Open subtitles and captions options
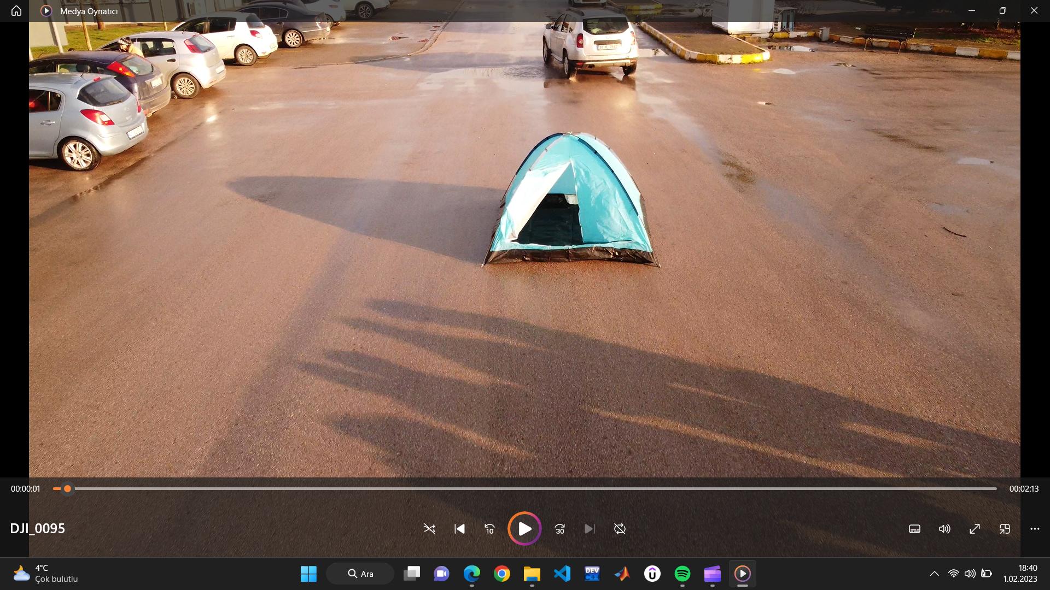 point(914,529)
